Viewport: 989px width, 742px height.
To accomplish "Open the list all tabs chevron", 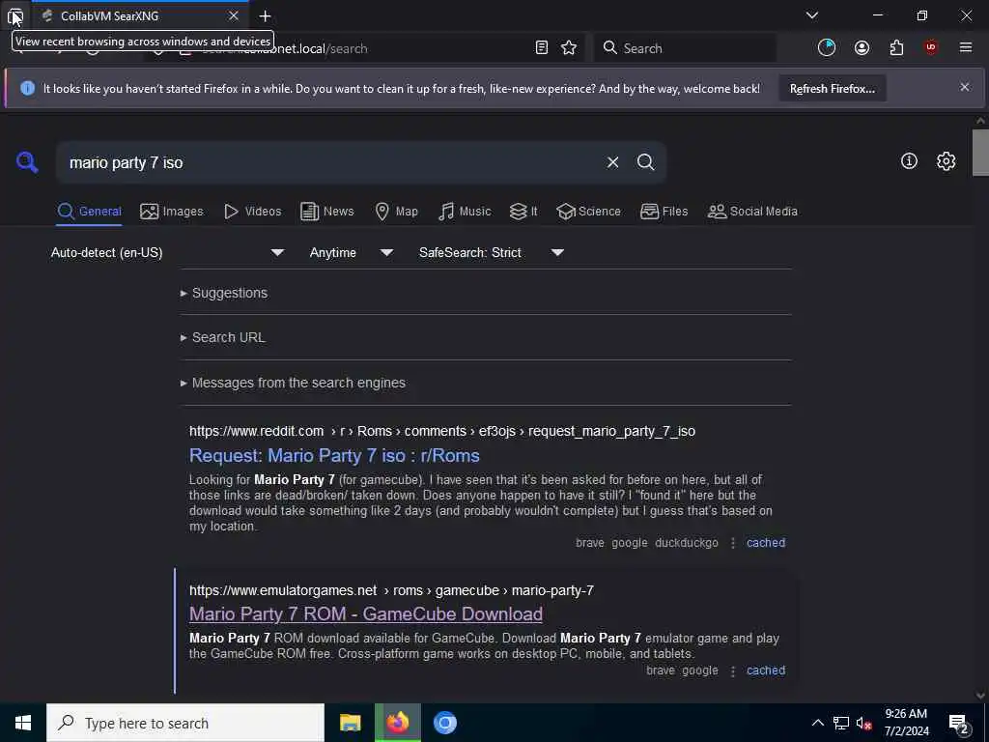I will tap(811, 15).
